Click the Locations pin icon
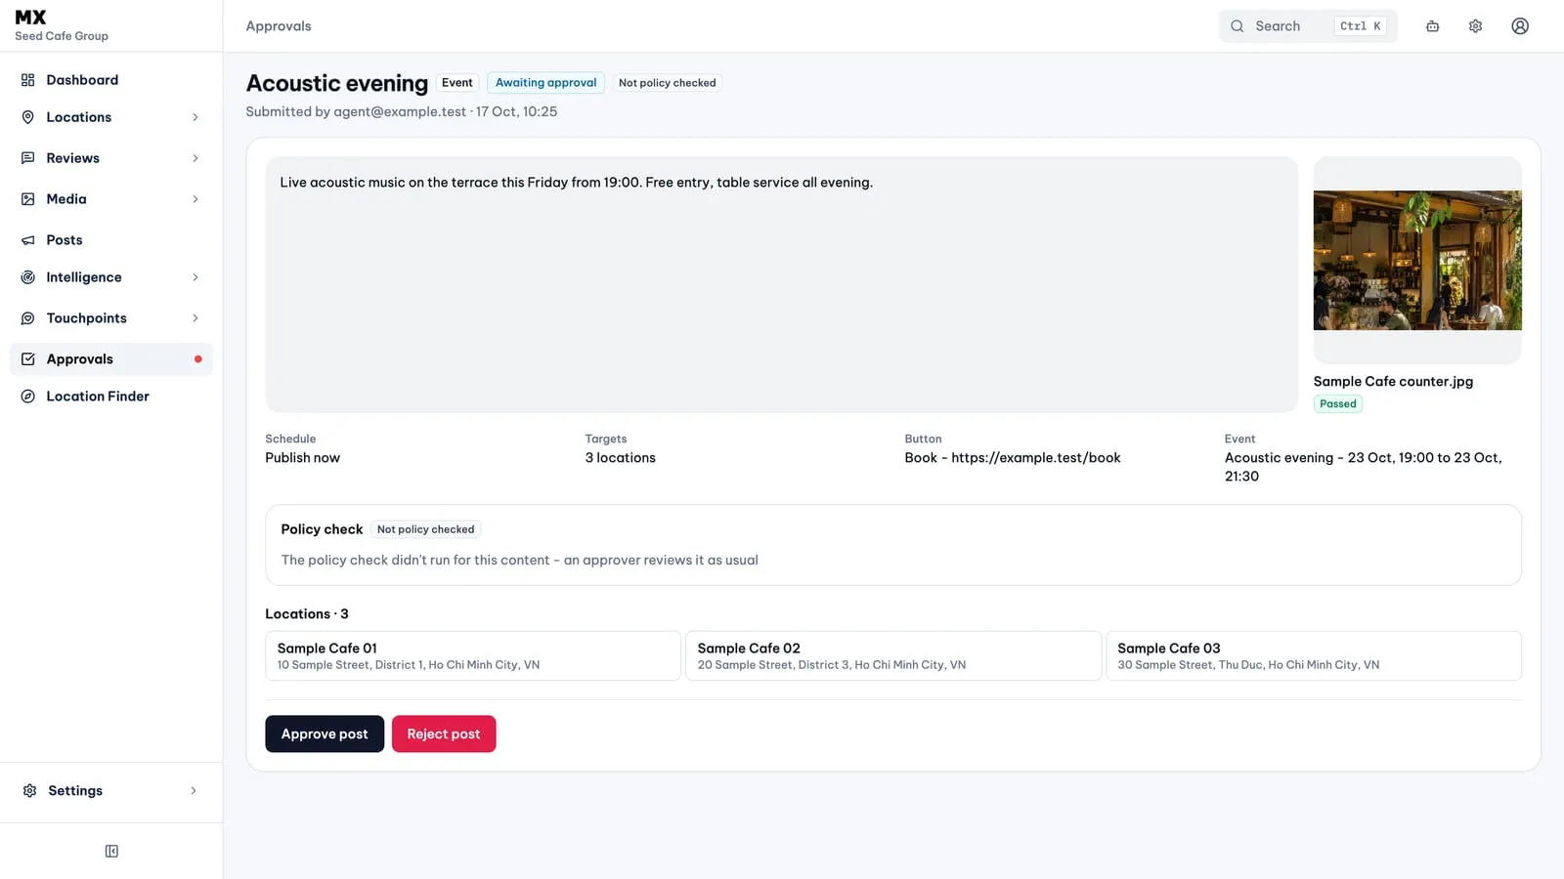The height and width of the screenshot is (879, 1564). (x=28, y=117)
